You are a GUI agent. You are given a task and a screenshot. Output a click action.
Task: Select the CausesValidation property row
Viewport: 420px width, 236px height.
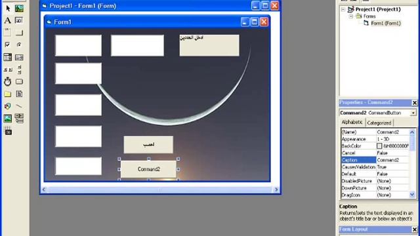click(375, 167)
